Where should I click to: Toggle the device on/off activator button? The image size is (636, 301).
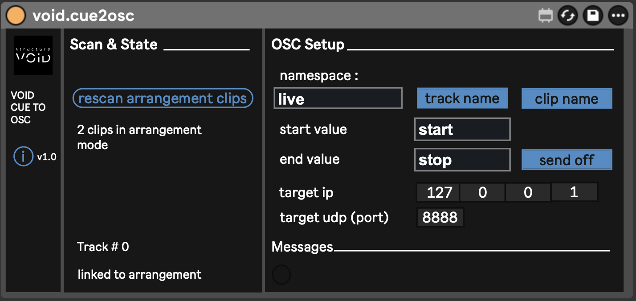point(16,16)
